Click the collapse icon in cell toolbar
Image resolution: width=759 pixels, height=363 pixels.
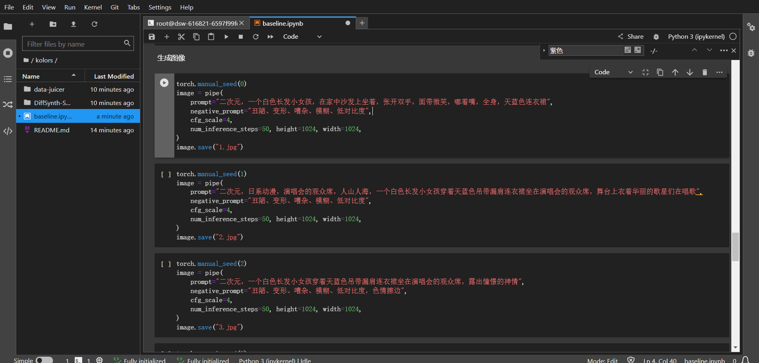(646, 72)
